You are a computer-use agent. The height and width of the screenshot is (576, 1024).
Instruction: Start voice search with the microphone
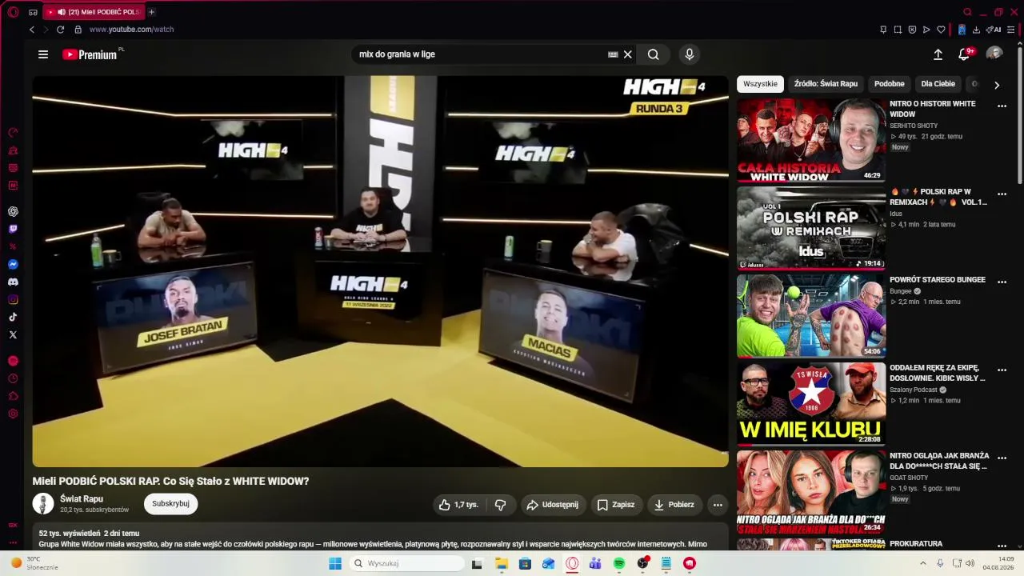690,54
